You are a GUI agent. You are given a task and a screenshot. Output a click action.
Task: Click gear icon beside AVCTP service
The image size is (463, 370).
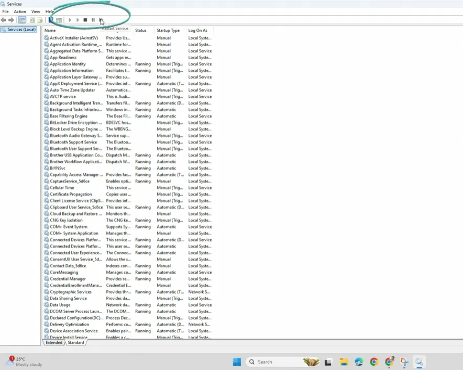click(47, 96)
